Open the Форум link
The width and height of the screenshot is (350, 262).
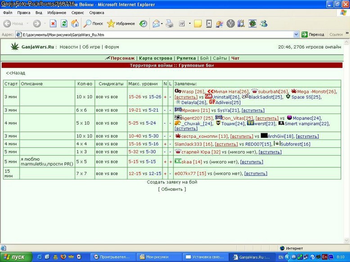click(112, 47)
